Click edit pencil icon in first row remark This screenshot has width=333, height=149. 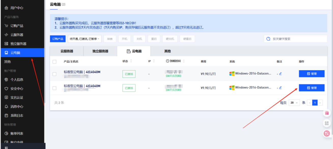(281, 74)
